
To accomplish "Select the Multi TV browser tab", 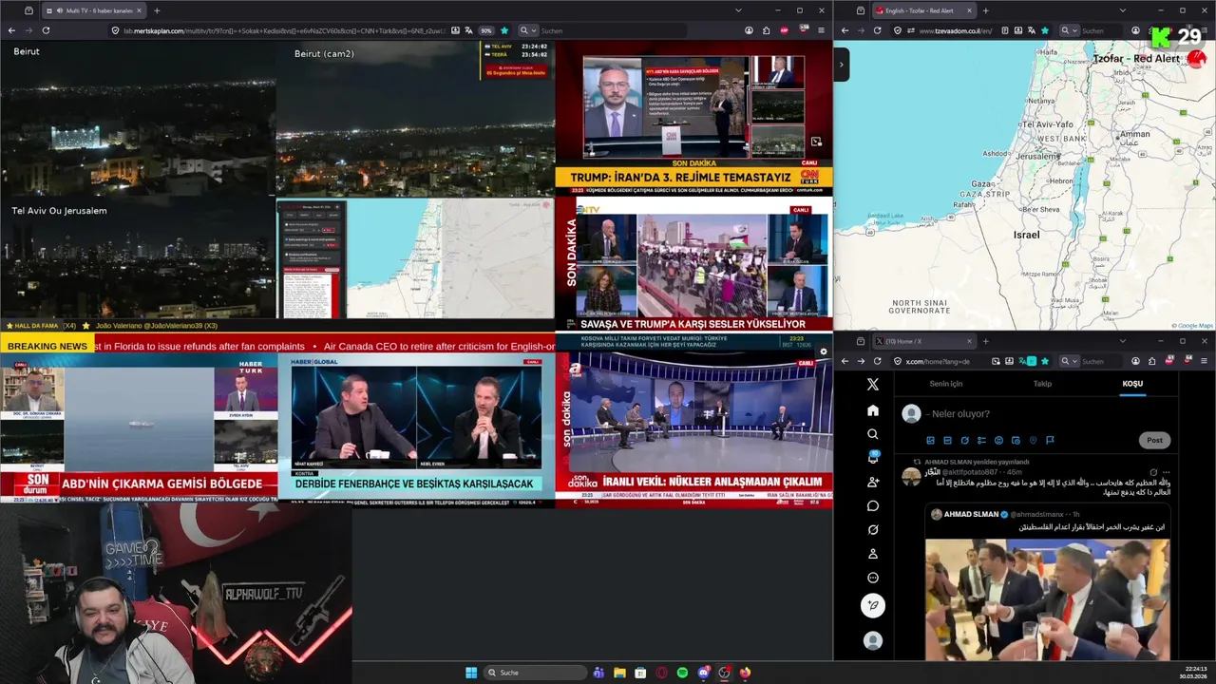I will [x=95, y=10].
